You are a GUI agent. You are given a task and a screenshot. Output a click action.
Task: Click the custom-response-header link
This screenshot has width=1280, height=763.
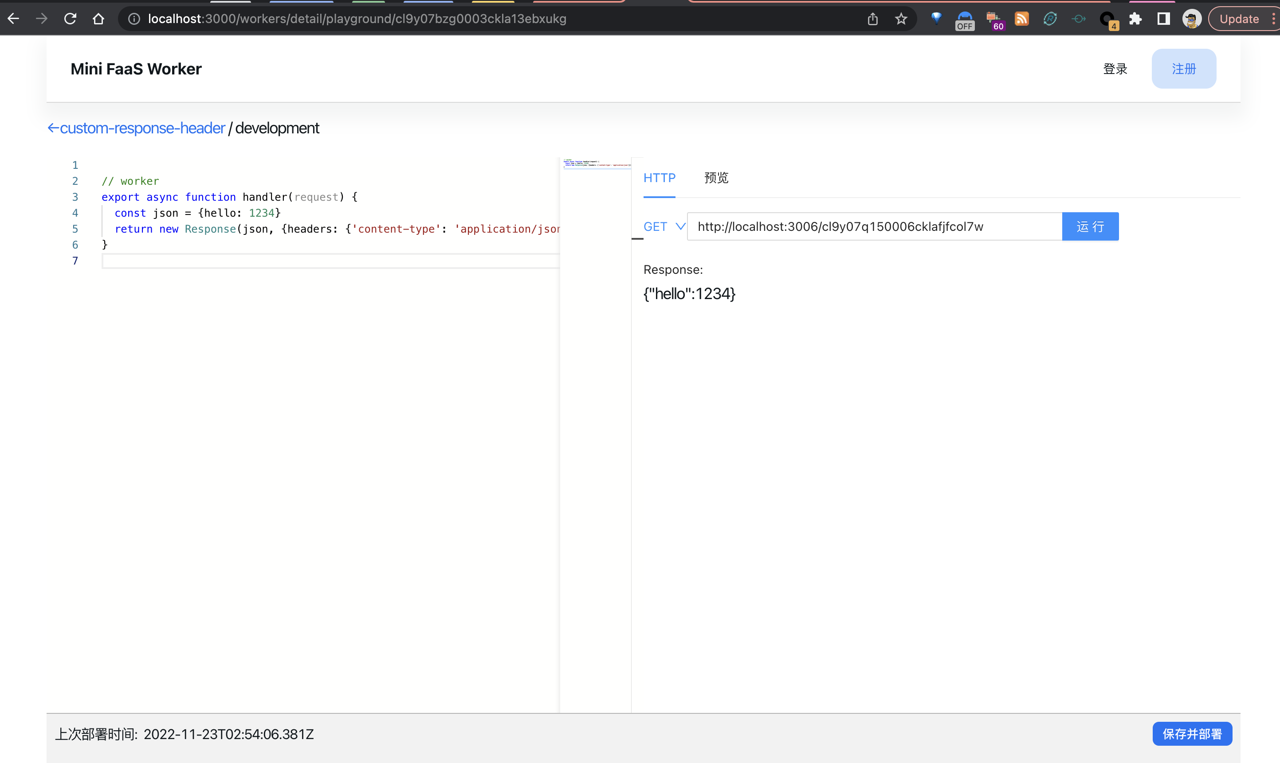pyautogui.click(x=141, y=128)
